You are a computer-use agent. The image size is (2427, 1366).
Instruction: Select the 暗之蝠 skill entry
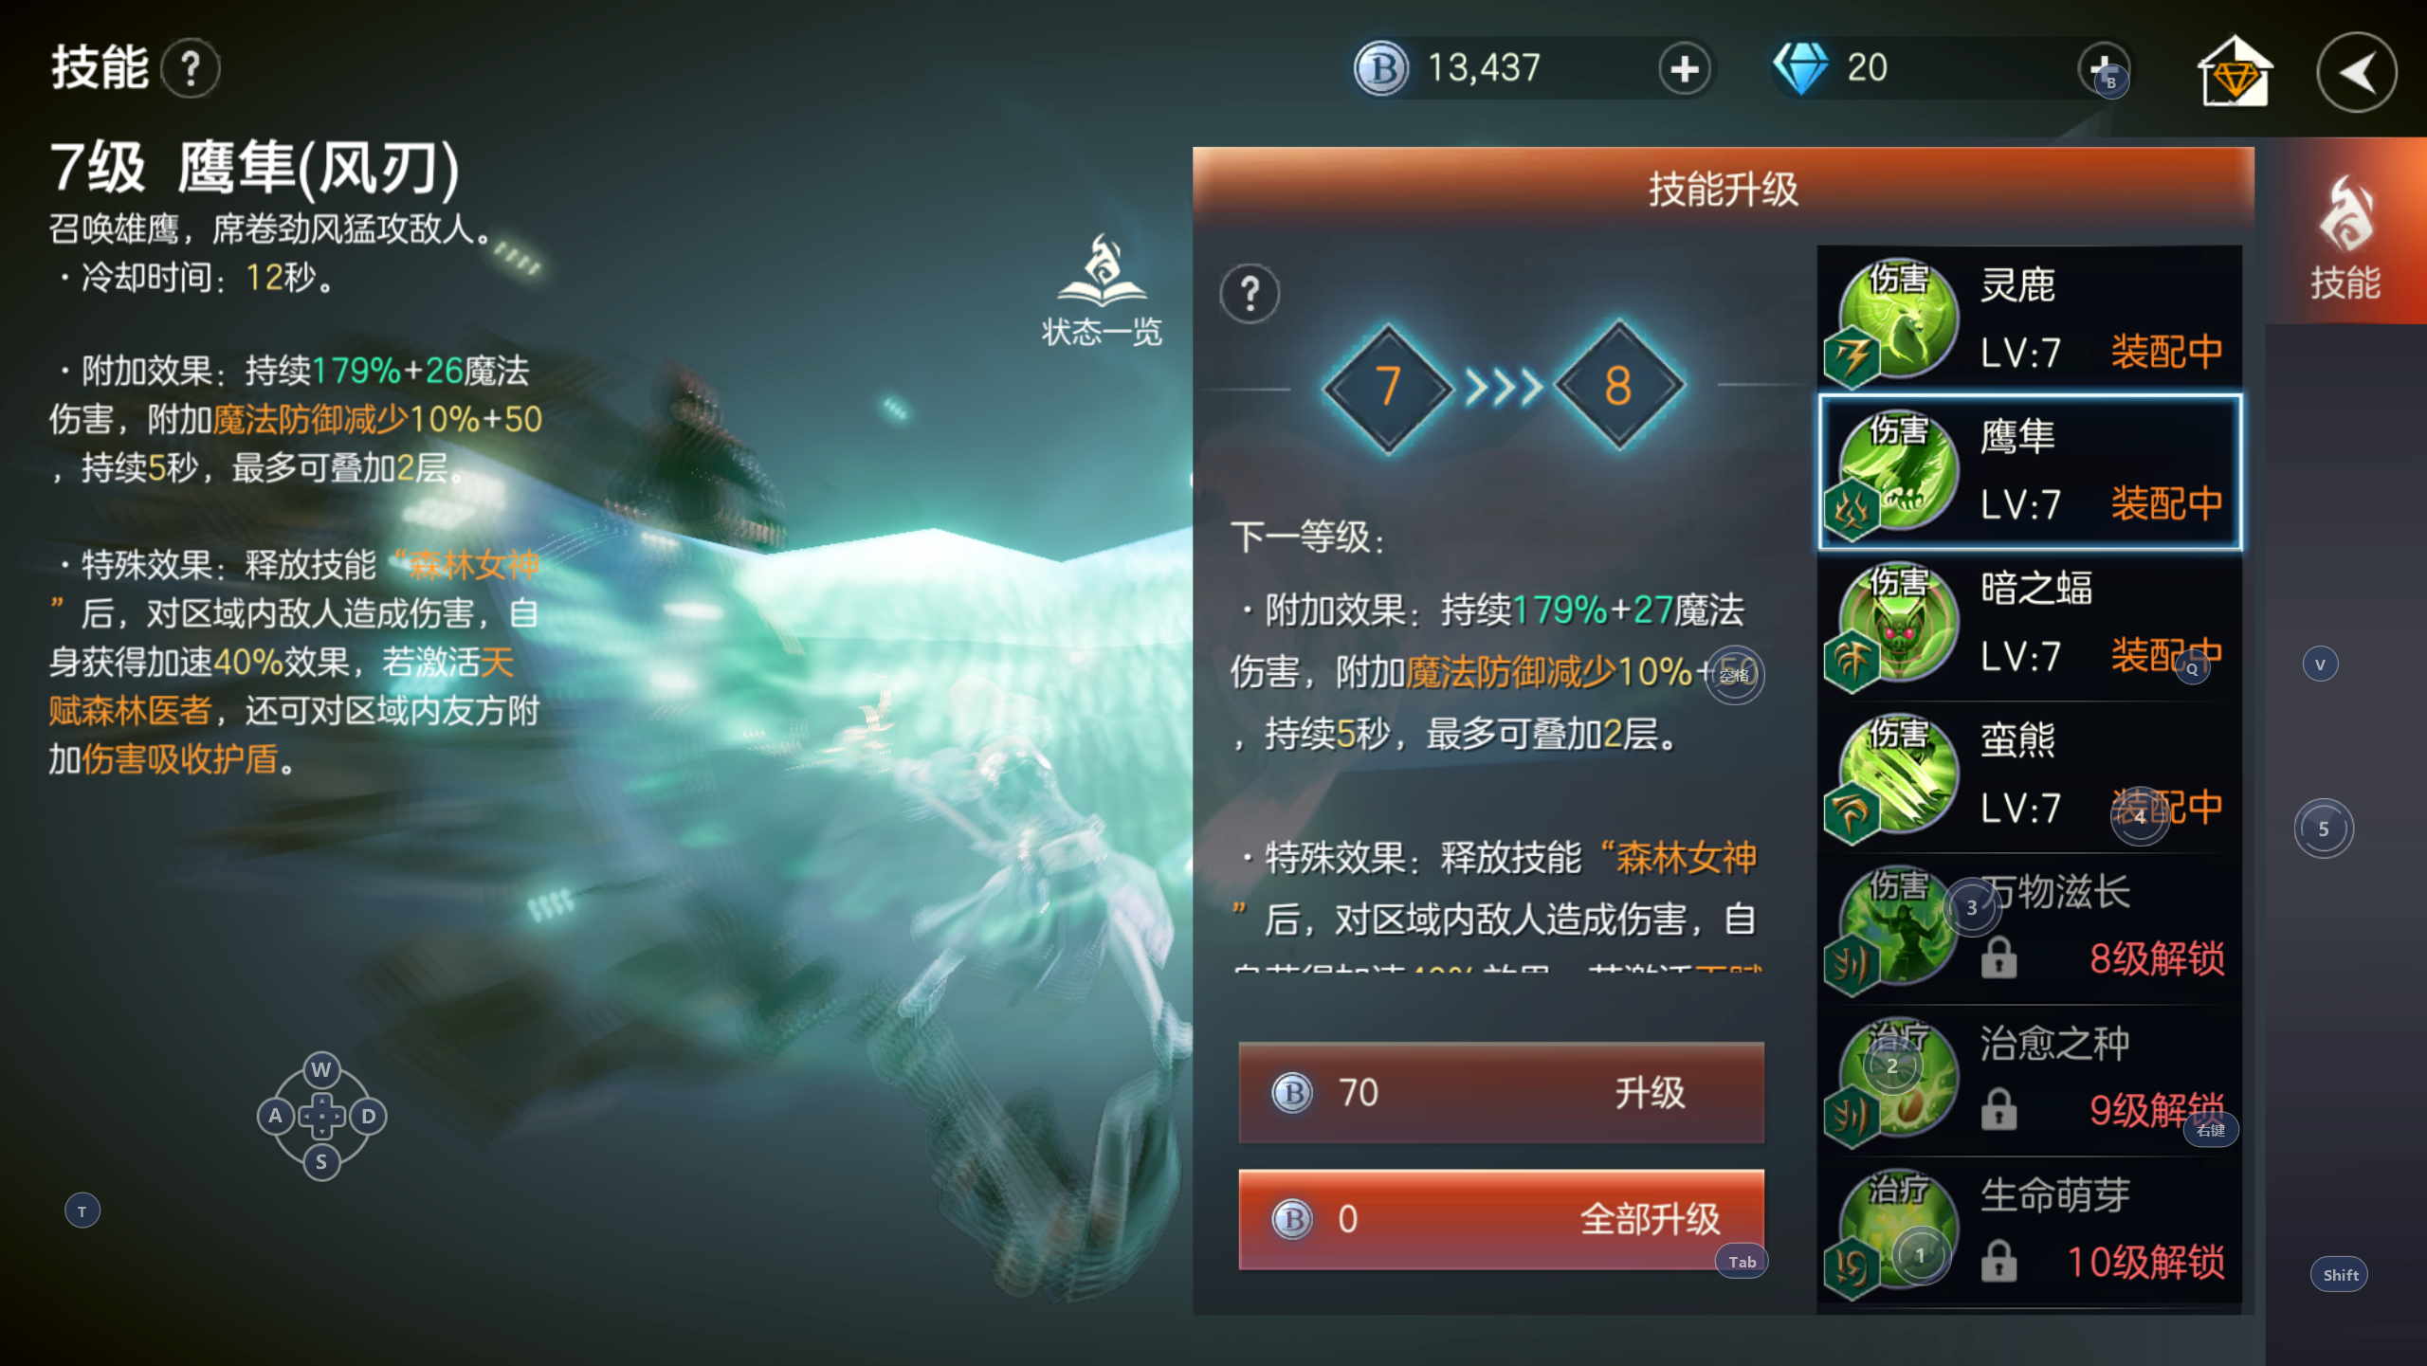[2030, 623]
